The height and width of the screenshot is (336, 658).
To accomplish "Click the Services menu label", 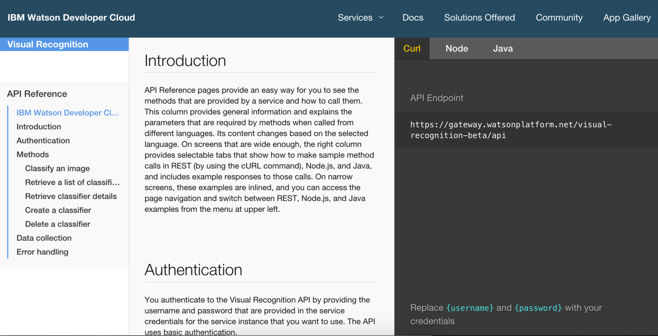I will (x=355, y=18).
